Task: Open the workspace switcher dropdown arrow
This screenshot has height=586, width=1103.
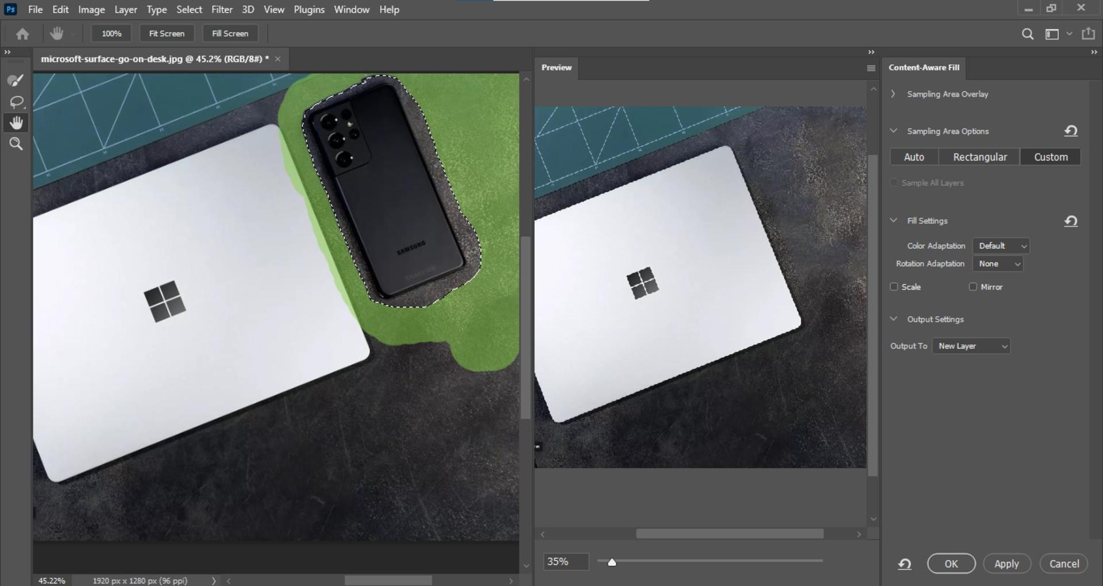Action: pyautogui.click(x=1069, y=34)
